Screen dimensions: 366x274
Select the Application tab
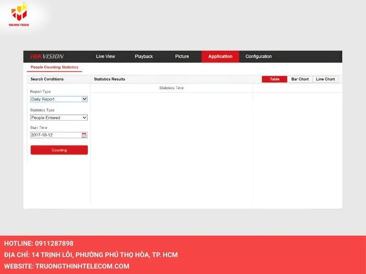click(x=220, y=57)
